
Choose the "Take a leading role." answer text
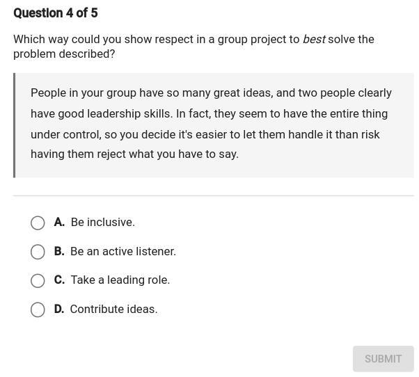point(120,280)
